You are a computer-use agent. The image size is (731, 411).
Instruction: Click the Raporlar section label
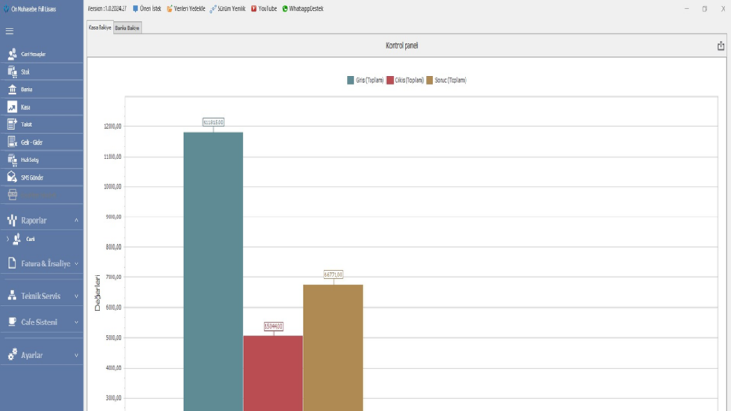(34, 220)
